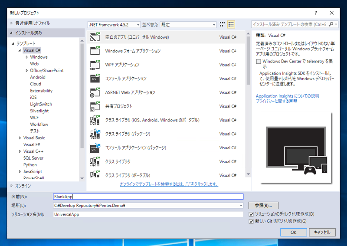Select Web under Visual C#
The image size is (347, 246).
(x=34, y=64)
